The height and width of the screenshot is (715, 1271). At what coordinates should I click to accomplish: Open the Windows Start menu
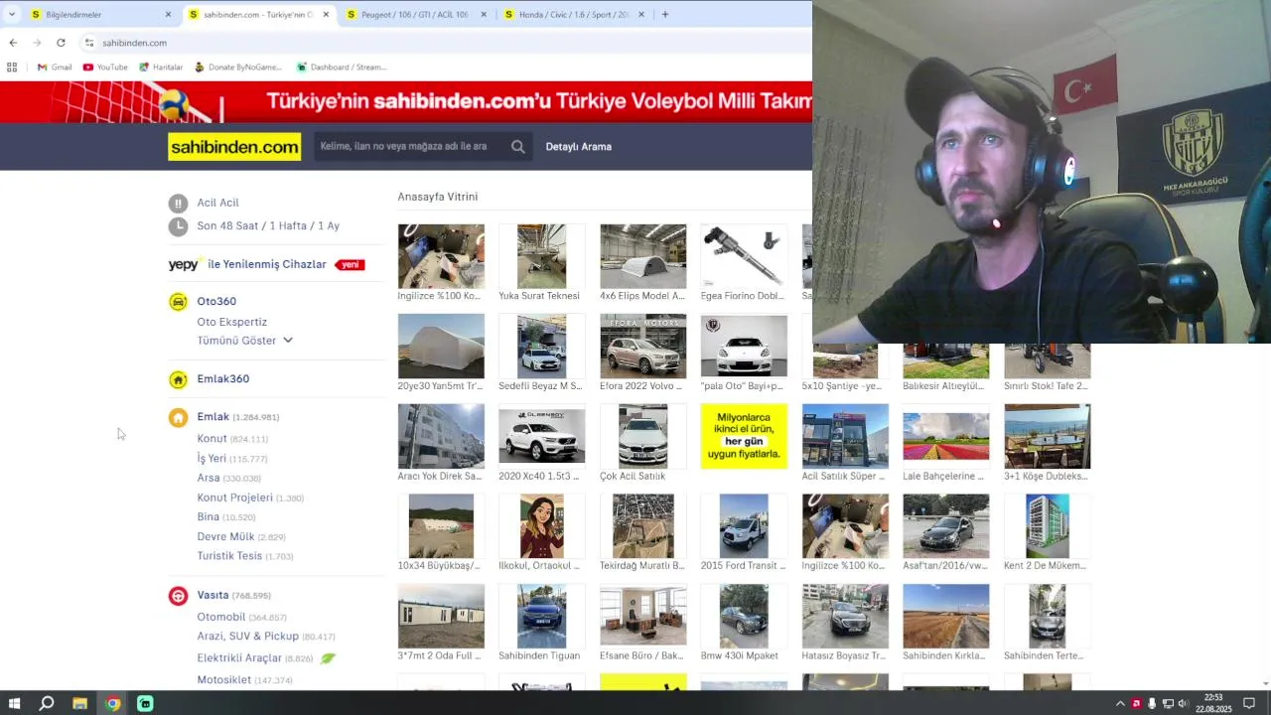point(14,704)
